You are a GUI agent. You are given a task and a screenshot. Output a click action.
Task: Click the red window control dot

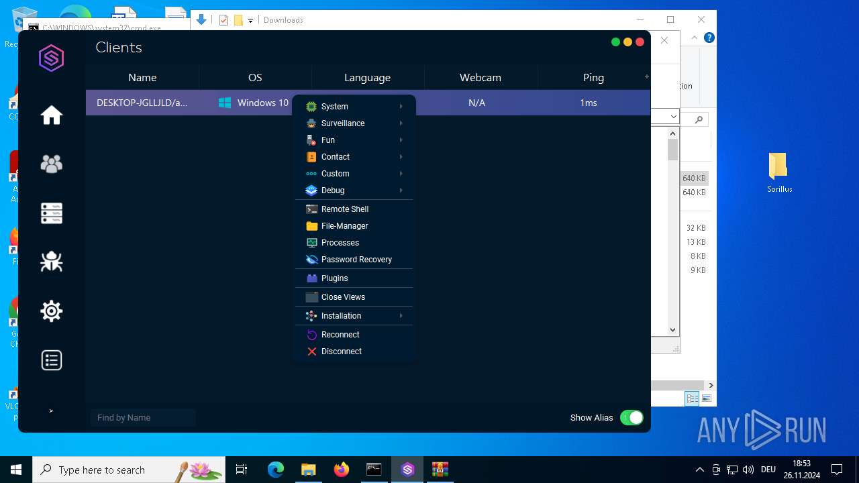tap(640, 42)
